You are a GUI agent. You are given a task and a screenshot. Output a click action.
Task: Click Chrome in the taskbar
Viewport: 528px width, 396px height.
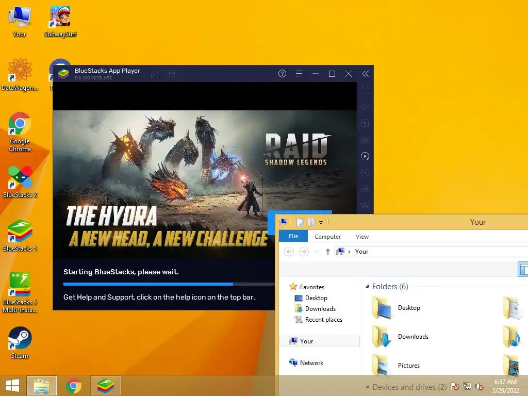point(74,386)
